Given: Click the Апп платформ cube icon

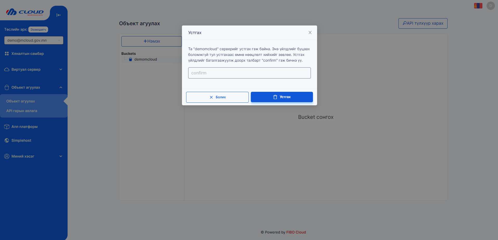Looking at the screenshot, I should (7, 127).
